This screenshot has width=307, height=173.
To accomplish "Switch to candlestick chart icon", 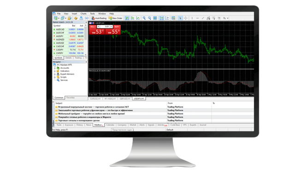I will tap(133, 18).
